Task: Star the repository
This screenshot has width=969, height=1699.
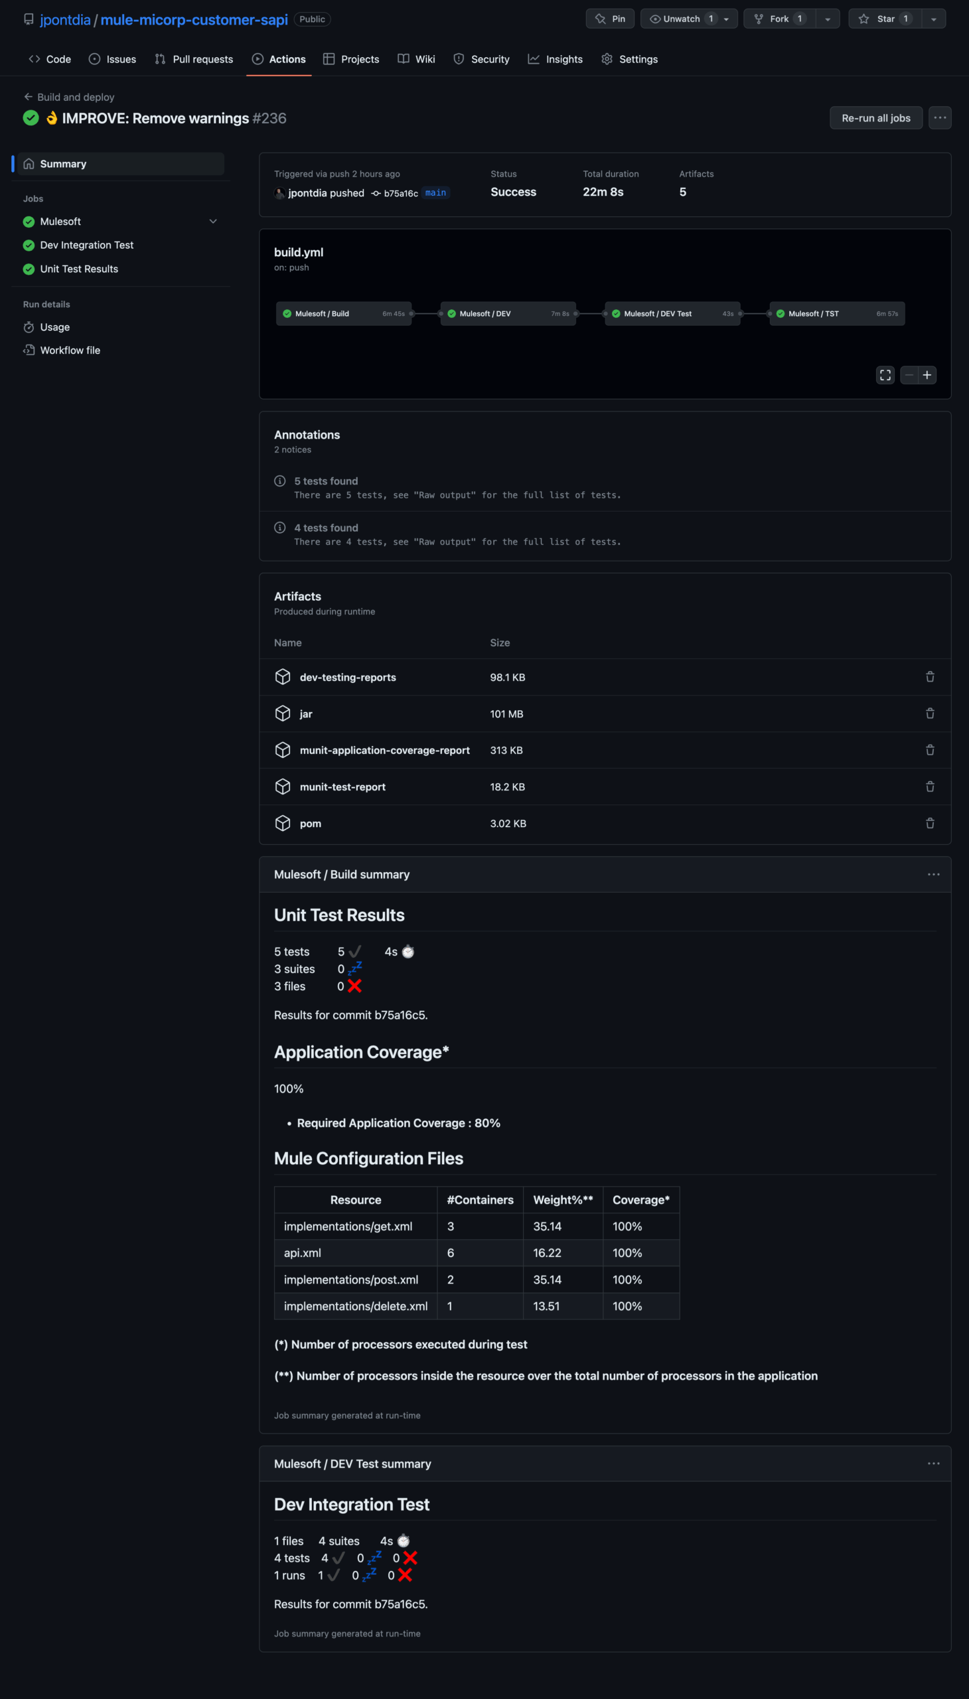Action: pos(885,19)
